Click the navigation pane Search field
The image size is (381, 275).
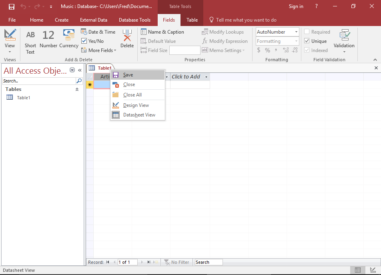[39, 81]
